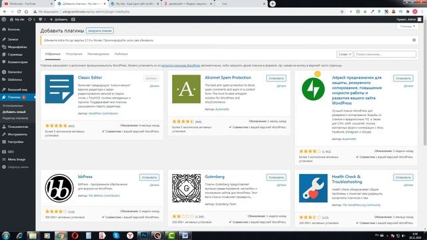Viewport: 427px width, 240px height.
Task: Open Установленные plugins submenu
Action: 13,105
